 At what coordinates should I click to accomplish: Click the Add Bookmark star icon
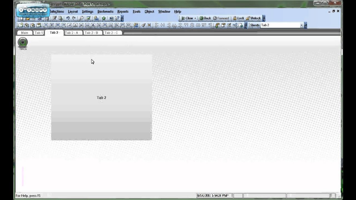click(x=104, y=18)
